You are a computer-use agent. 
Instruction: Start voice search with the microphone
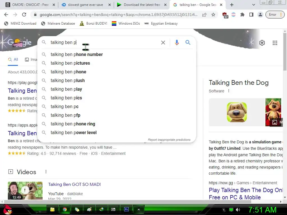[x=177, y=43]
